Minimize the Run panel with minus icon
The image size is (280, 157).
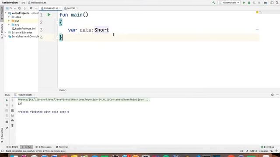(277, 95)
